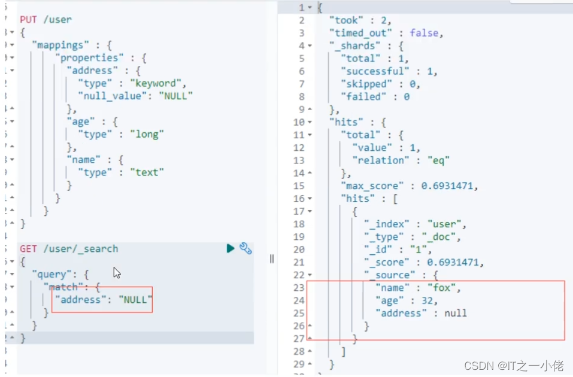Screen dimensions: 573x377
Task: Click "total" : 1 on response line 5
Action: [x=375, y=59]
